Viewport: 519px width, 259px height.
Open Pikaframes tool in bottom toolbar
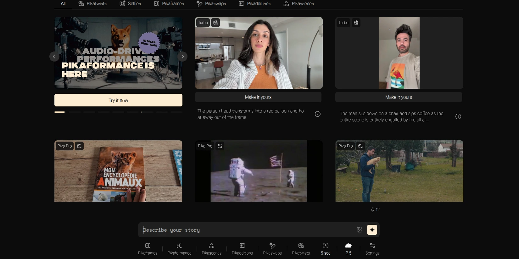coord(148,249)
